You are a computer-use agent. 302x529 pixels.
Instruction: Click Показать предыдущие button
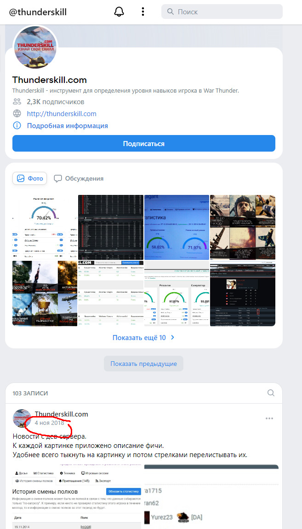(x=143, y=364)
